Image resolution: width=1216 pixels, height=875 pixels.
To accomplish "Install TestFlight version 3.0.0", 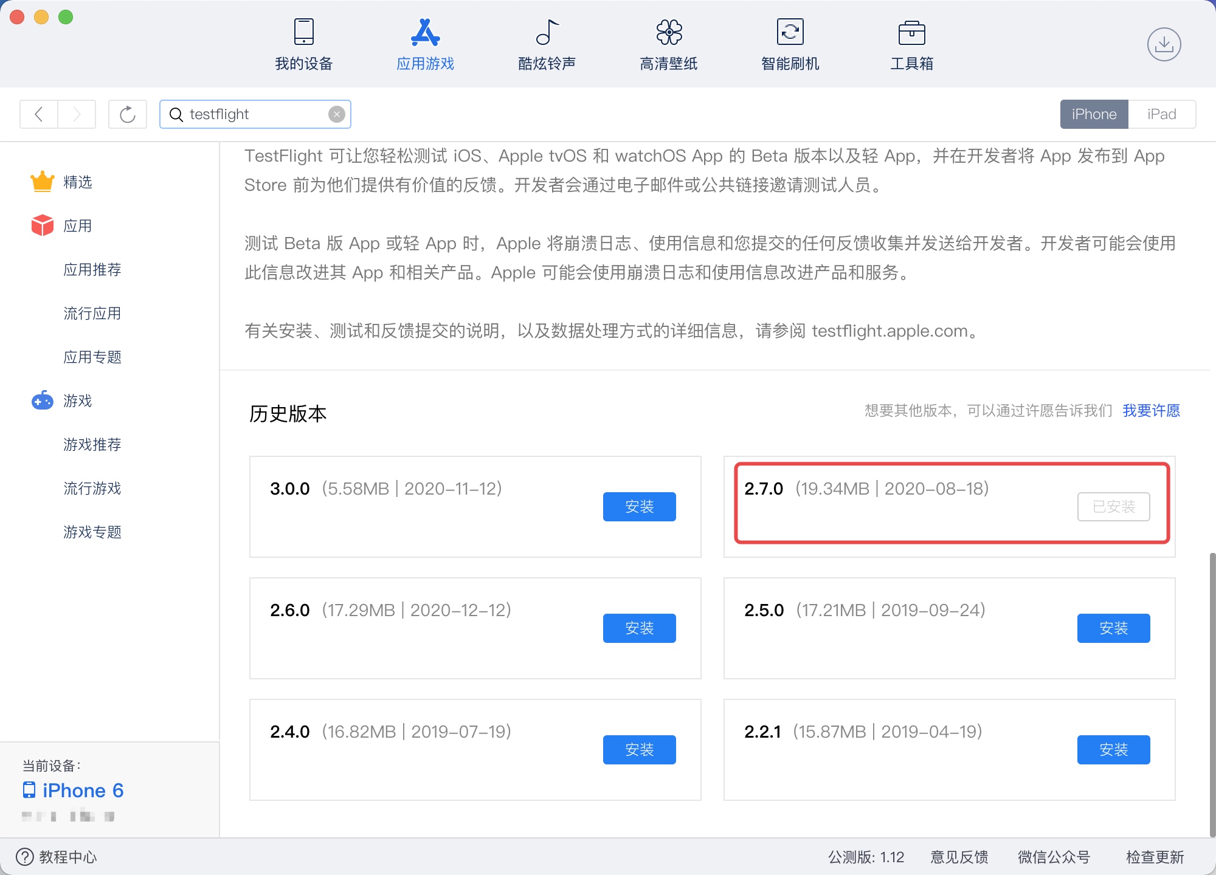I will pyautogui.click(x=639, y=507).
